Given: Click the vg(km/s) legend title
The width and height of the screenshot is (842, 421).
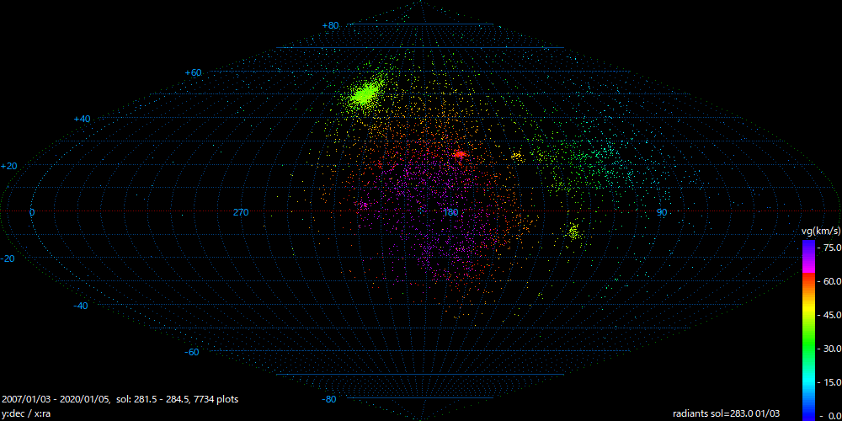Looking at the screenshot, I should point(819,231).
